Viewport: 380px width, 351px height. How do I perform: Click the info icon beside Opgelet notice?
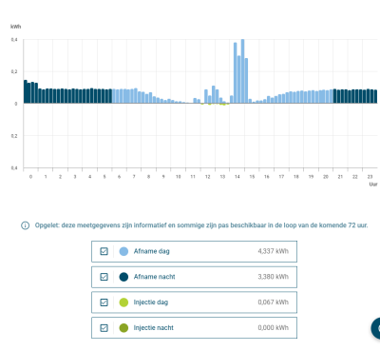26,225
